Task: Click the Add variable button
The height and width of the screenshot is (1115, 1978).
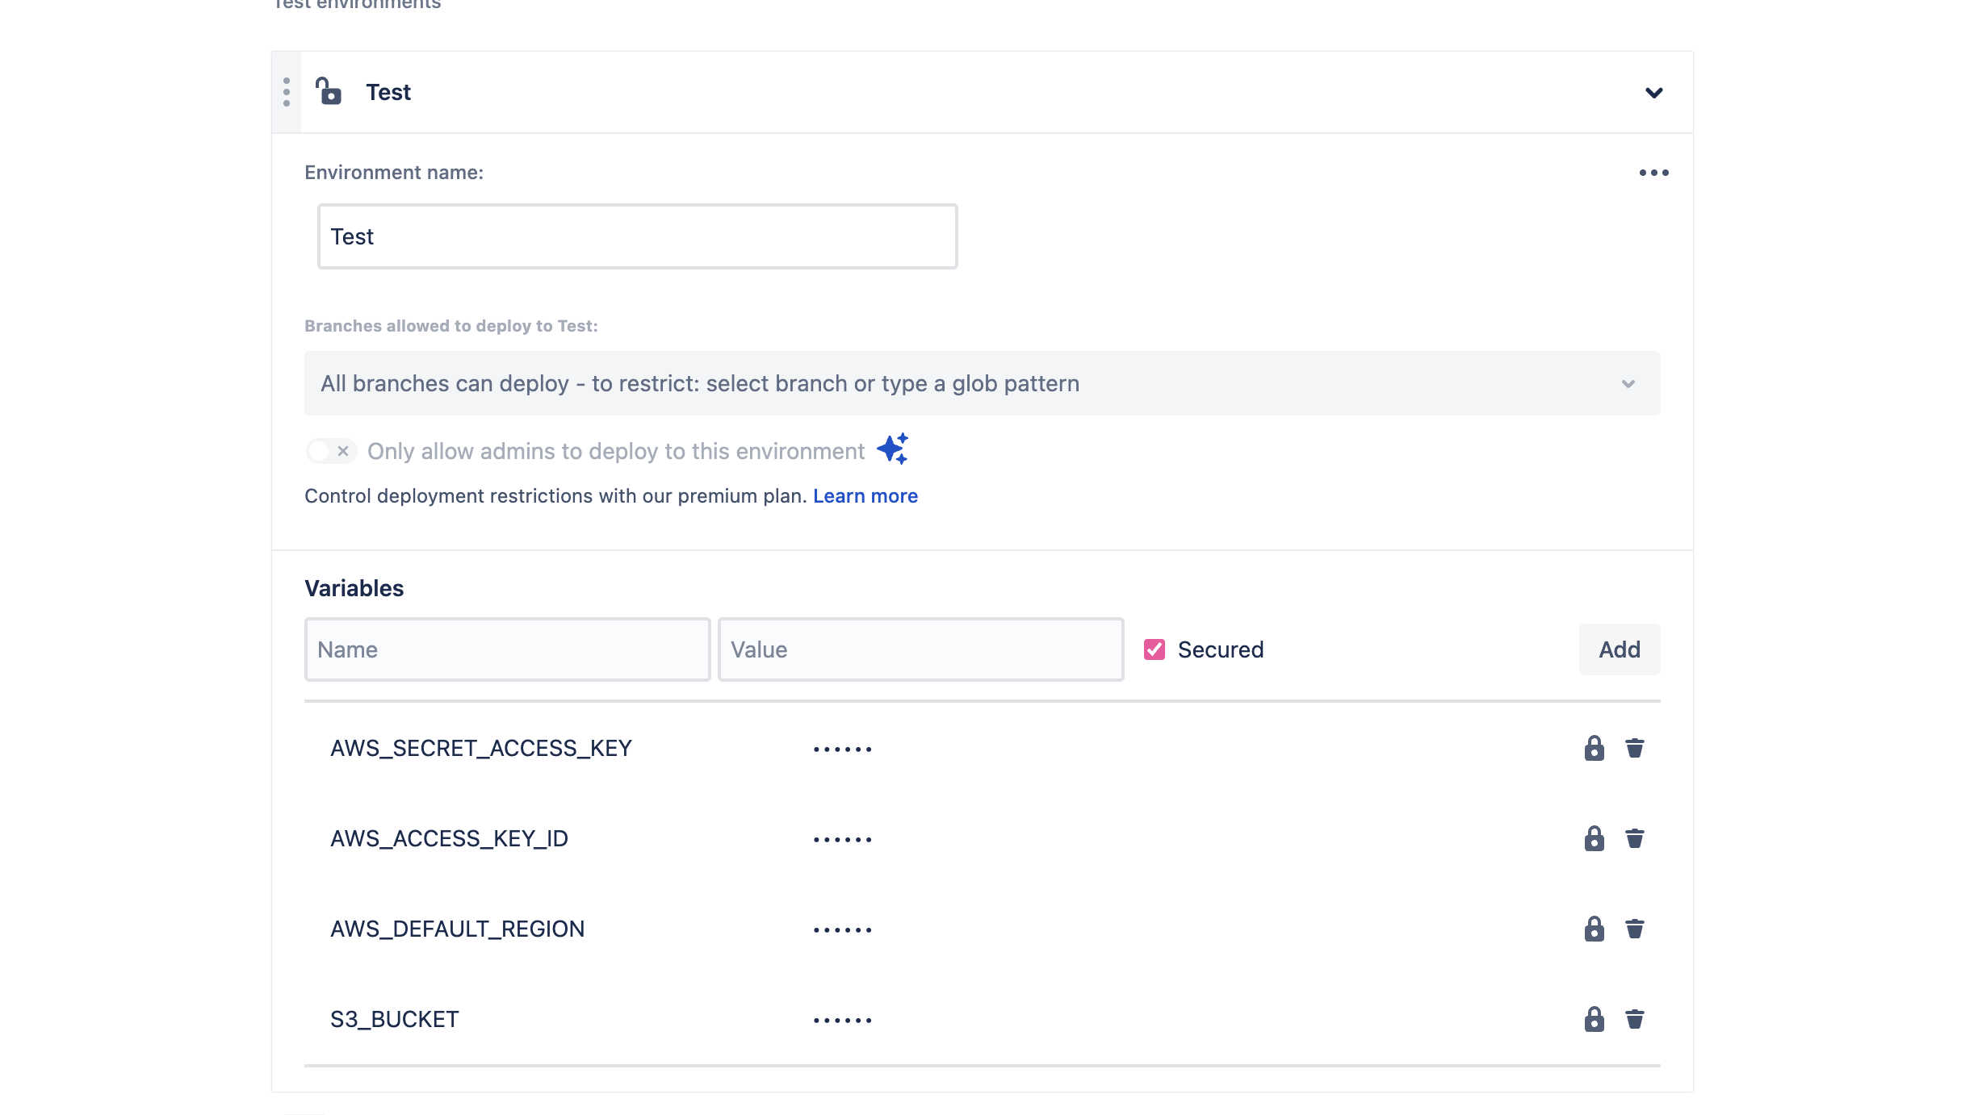Action: 1619,649
